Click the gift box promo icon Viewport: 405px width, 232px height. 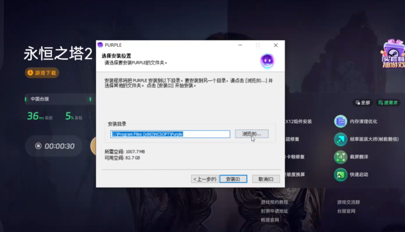click(x=393, y=53)
